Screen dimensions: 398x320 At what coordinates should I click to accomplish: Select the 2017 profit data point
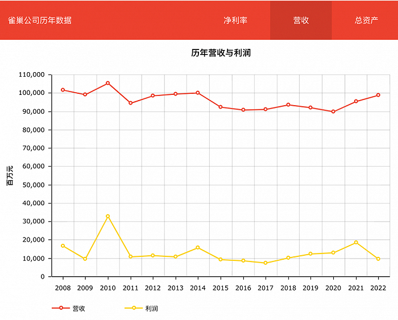(x=266, y=263)
